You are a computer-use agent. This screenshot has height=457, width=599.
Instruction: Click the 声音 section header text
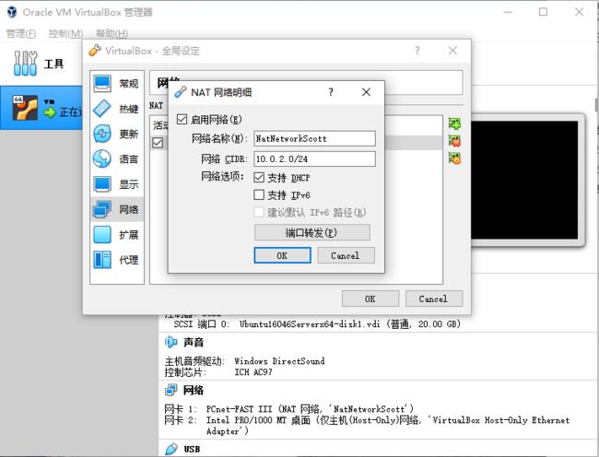pos(194,342)
